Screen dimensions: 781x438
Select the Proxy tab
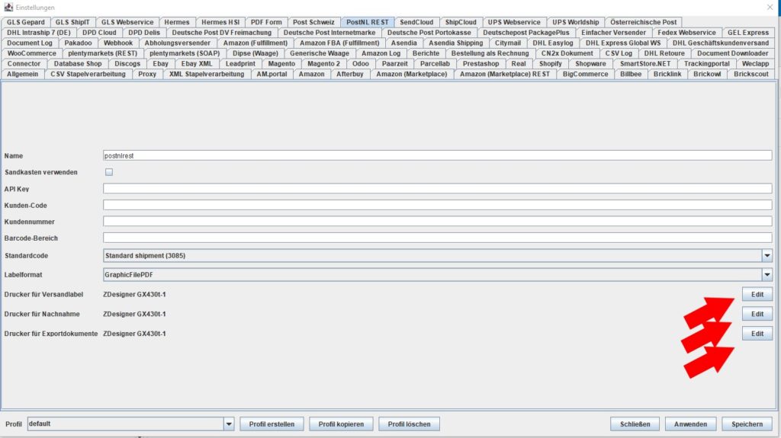[x=147, y=74]
